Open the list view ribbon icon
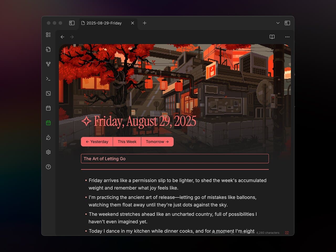This screenshot has height=252, width=336. tap(48, 35)
